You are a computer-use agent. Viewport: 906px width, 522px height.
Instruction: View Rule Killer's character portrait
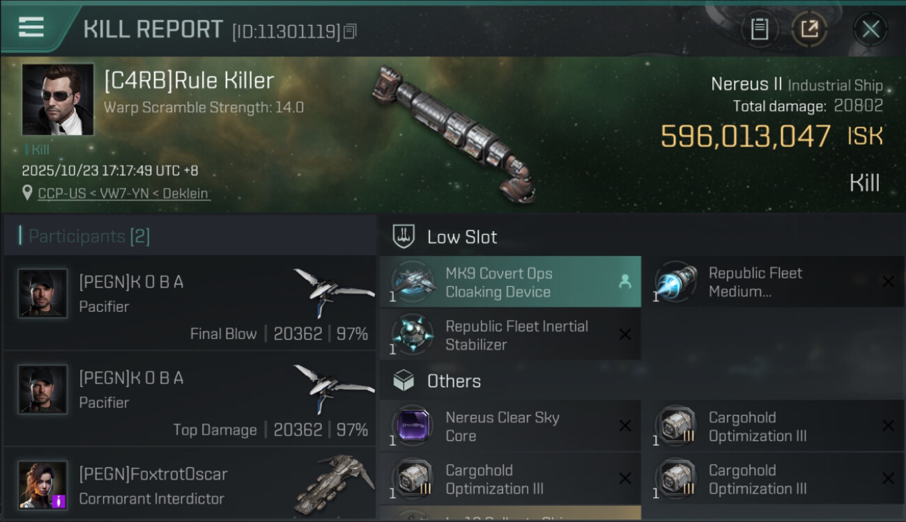point(58,100)
